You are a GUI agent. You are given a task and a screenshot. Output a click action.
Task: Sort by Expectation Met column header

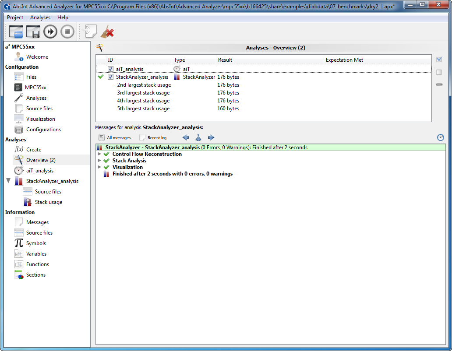click(378, 60)
